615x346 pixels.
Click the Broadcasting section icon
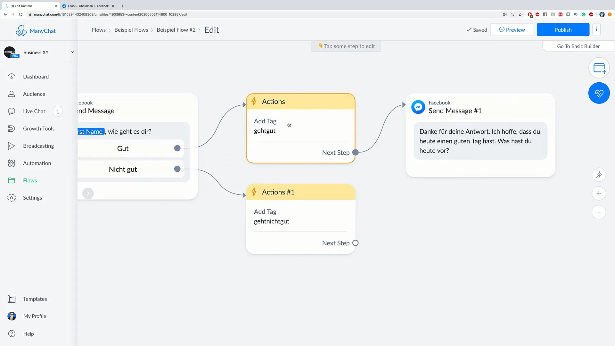coord(12,146)
